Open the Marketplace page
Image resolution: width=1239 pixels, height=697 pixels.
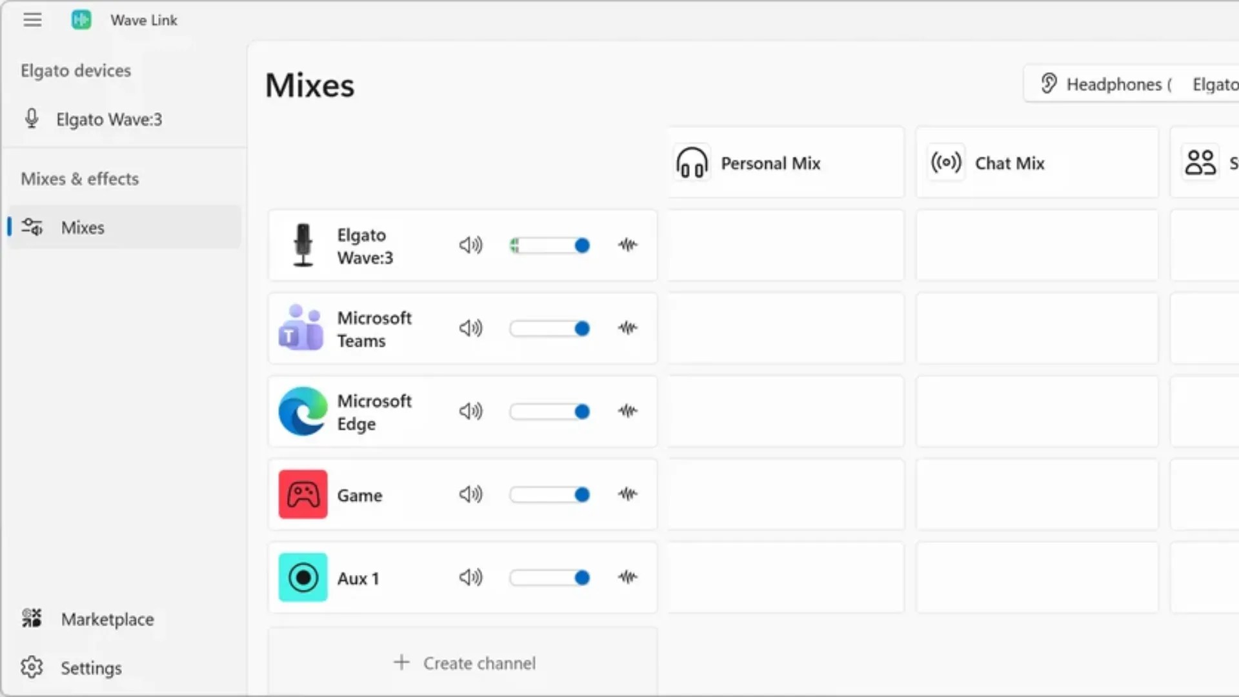[x=107, y=620]
